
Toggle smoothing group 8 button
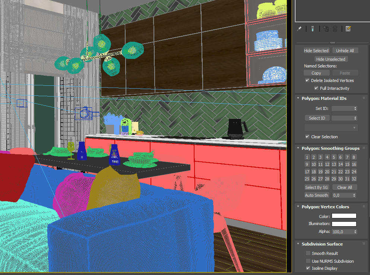(354, 157)
